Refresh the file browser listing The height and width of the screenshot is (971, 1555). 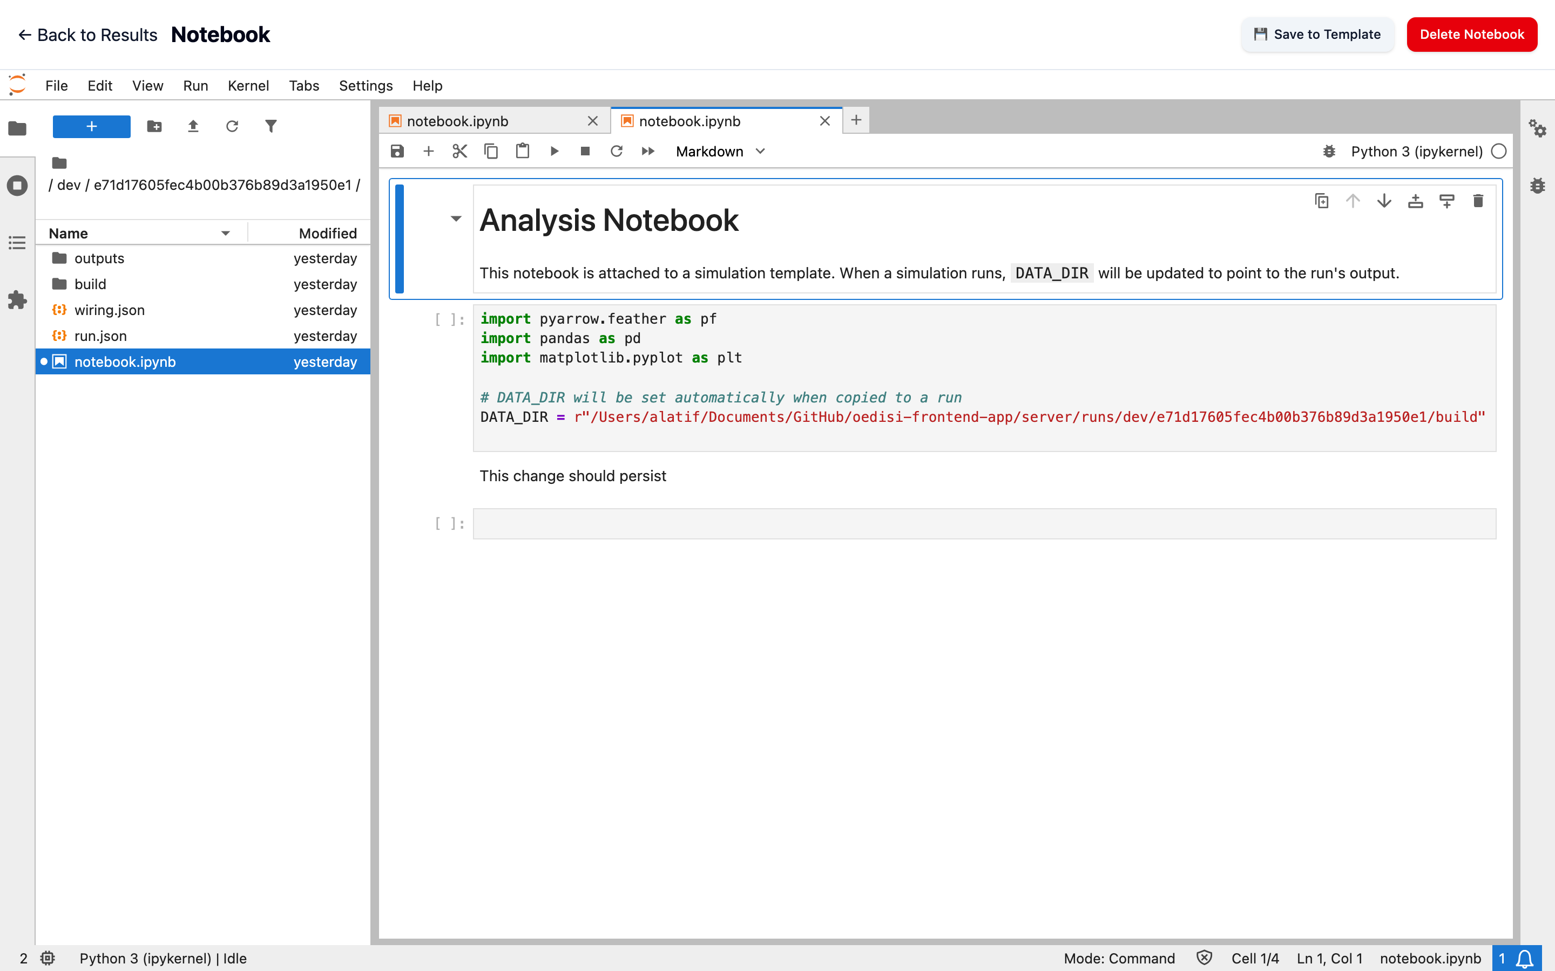click(232, 127)
